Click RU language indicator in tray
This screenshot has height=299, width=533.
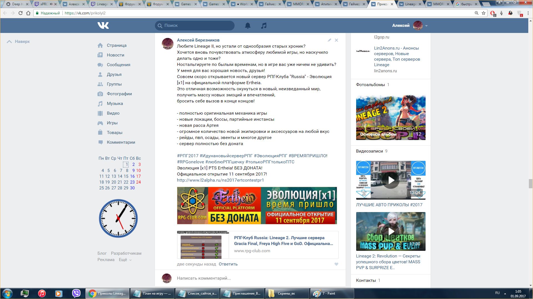pos(497,293)
